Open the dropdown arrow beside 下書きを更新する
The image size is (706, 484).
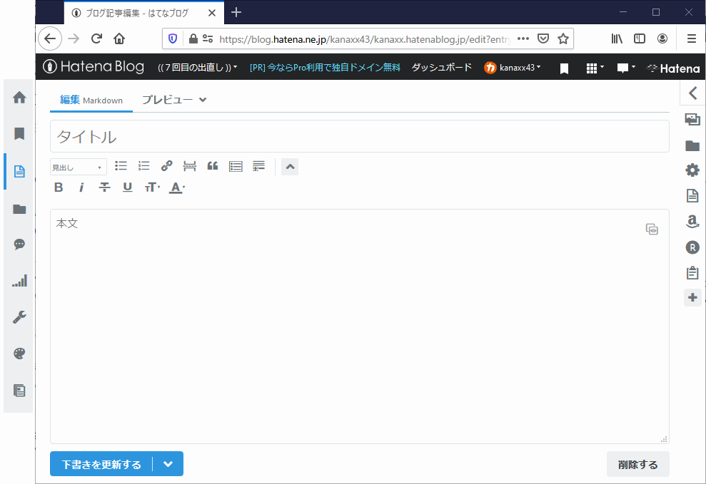[x=168, y=464]
